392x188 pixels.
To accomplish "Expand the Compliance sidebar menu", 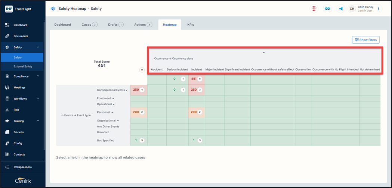I will 38,76.
